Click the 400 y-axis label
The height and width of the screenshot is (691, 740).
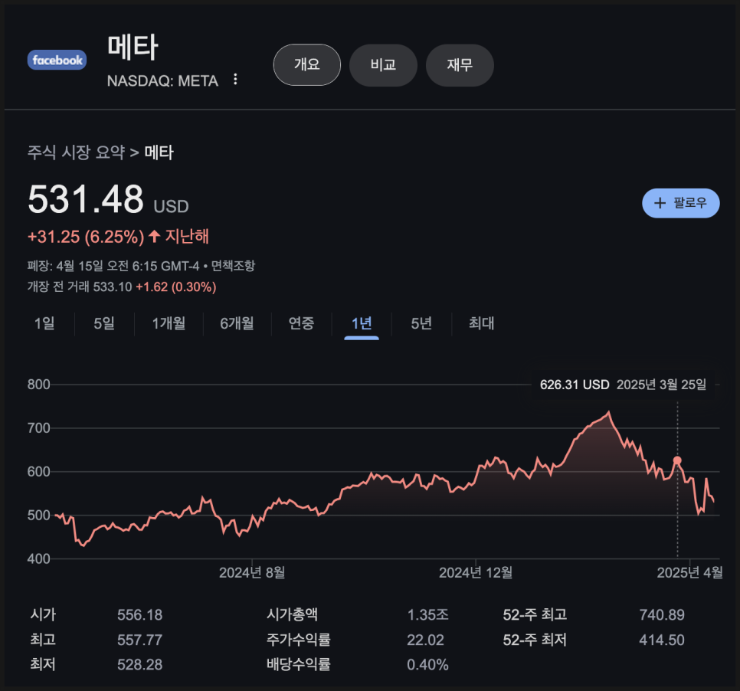coord(38,558)
